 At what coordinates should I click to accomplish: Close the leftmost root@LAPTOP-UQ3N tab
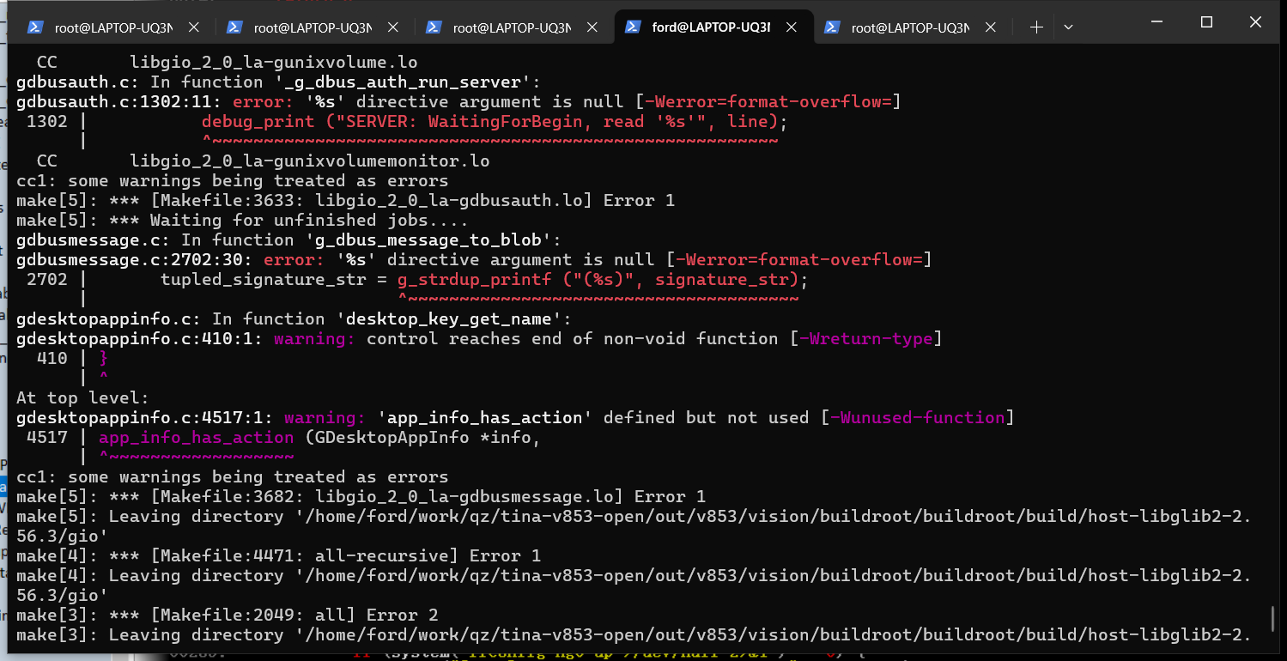click(x=193, y=27)
